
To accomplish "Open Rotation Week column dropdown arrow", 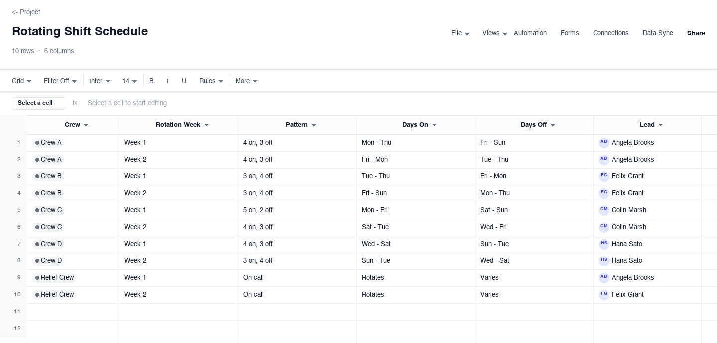I will point(206,125).
